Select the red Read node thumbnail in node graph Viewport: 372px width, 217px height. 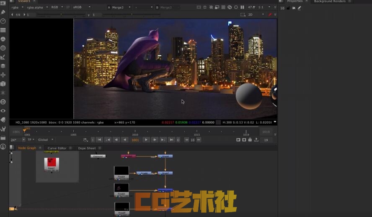(52, 164)
